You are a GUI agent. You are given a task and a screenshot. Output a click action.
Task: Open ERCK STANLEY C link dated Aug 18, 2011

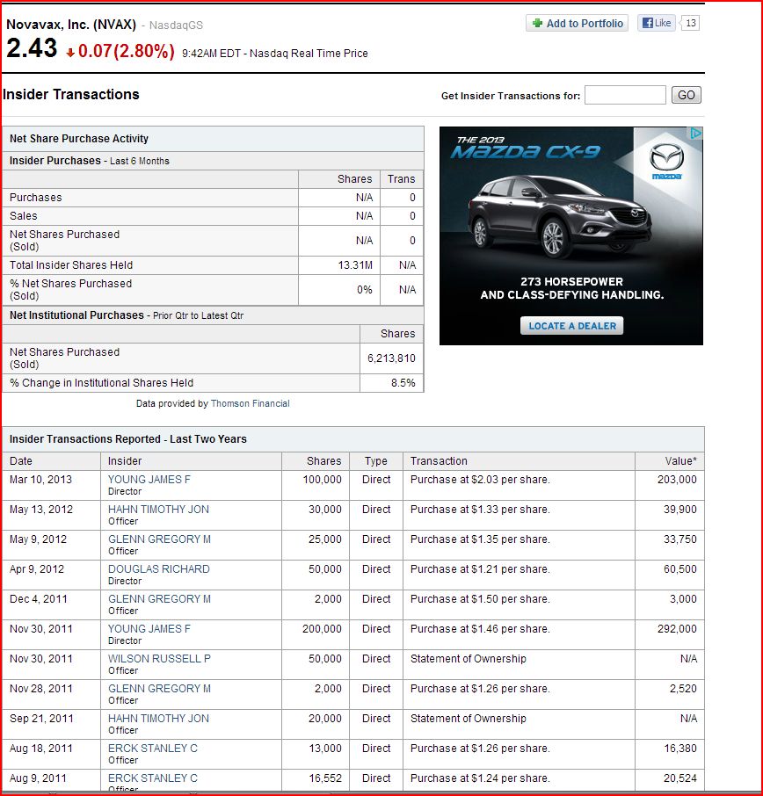coord(152,749)
